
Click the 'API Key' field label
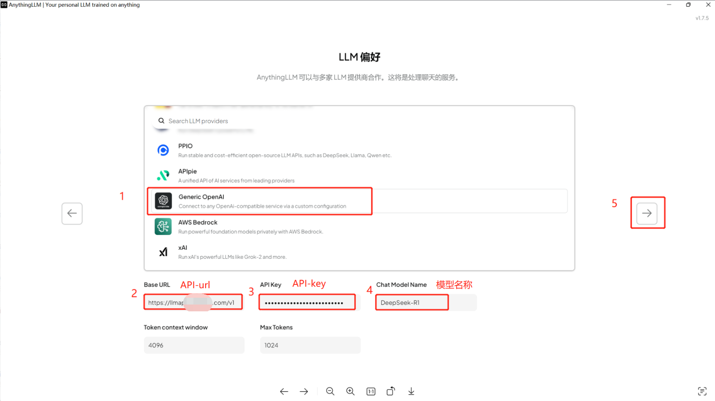click(270, 284)
